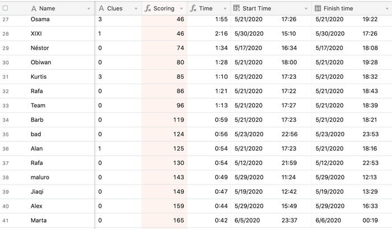Click row number 41
This screenshot has height=229, width=392.
[x=6, y=221]
